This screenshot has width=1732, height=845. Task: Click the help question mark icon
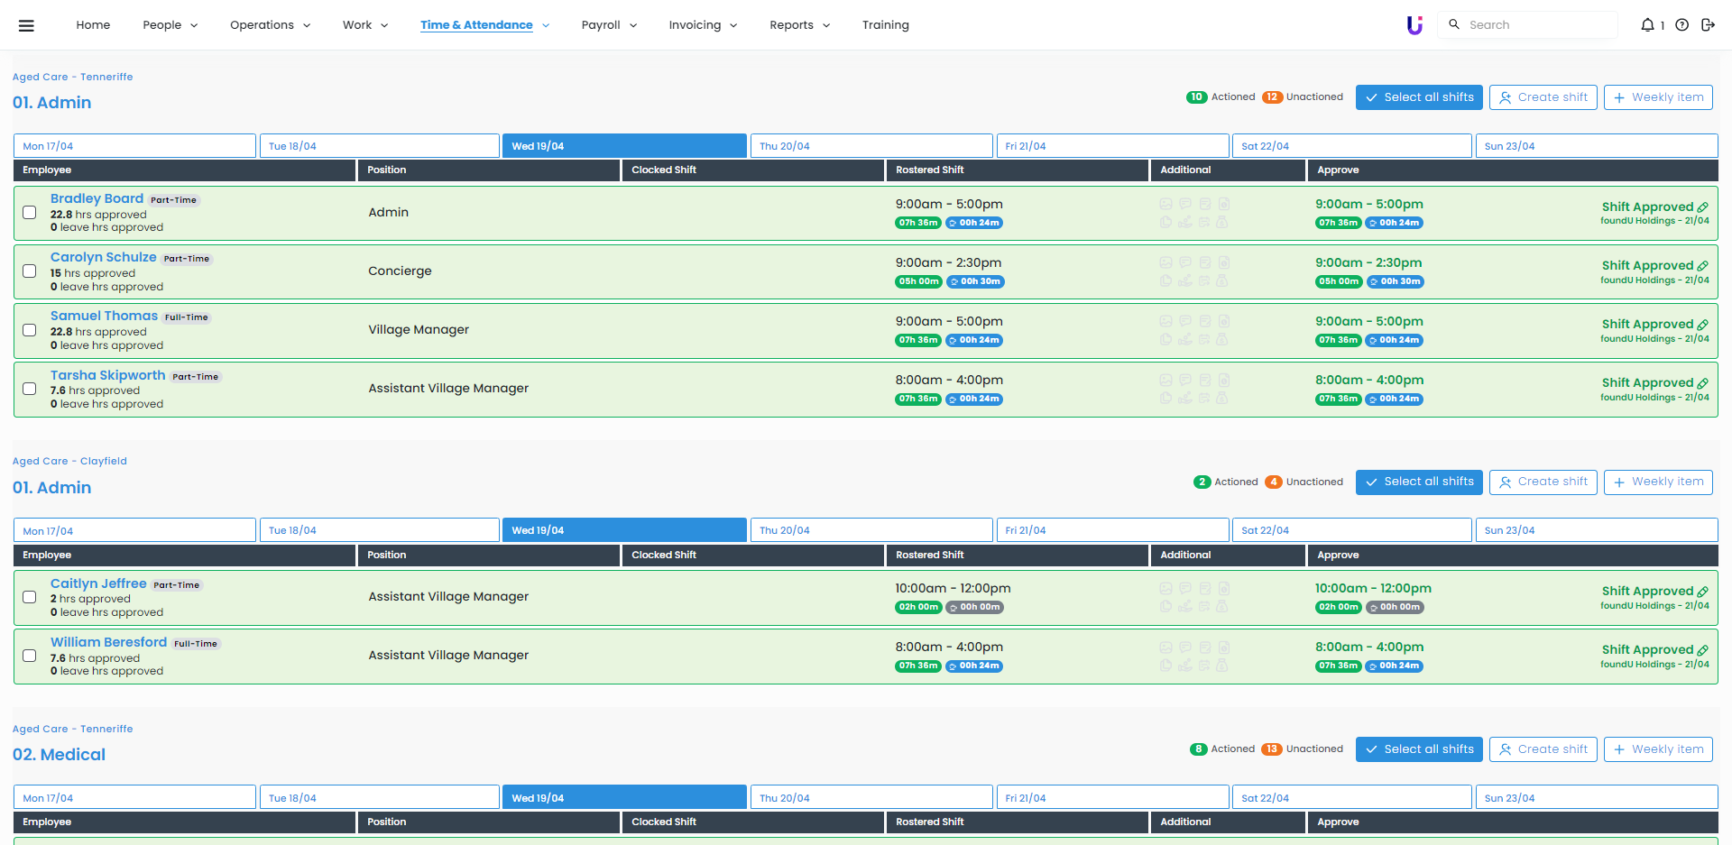point(1681,25)
